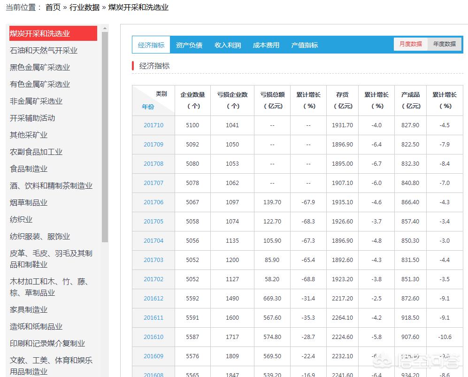Go to 首页 in breadcrumb
Viewport: 468px width, 377px height.
click(53, 8)
